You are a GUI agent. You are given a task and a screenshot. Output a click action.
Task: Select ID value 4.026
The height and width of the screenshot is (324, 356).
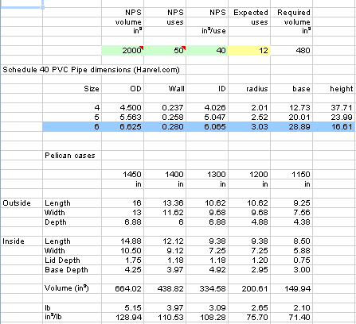coord(215,108)
